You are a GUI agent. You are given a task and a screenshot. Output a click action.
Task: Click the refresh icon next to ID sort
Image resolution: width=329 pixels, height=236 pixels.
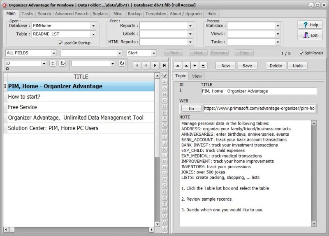coord(63,63)
